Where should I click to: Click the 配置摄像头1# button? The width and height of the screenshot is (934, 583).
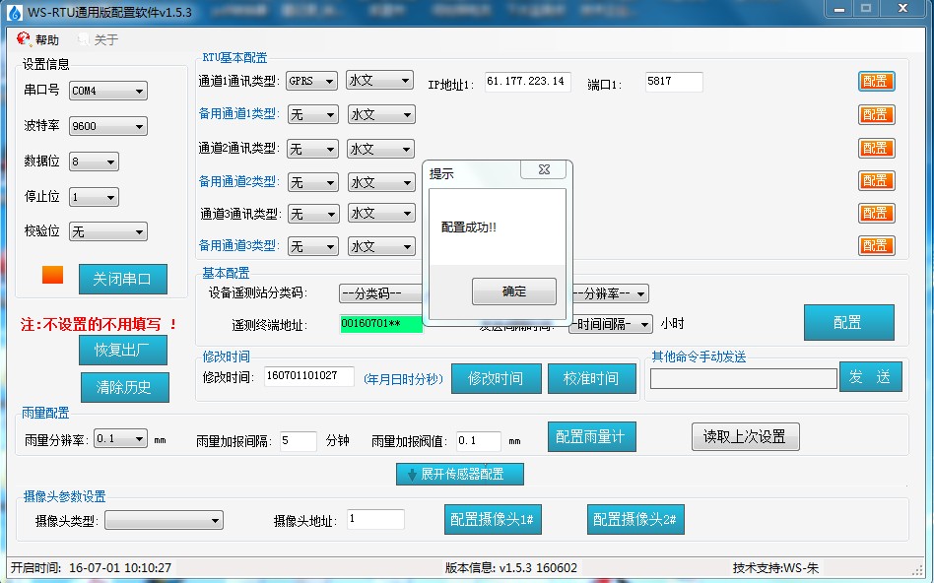[493, 519]
